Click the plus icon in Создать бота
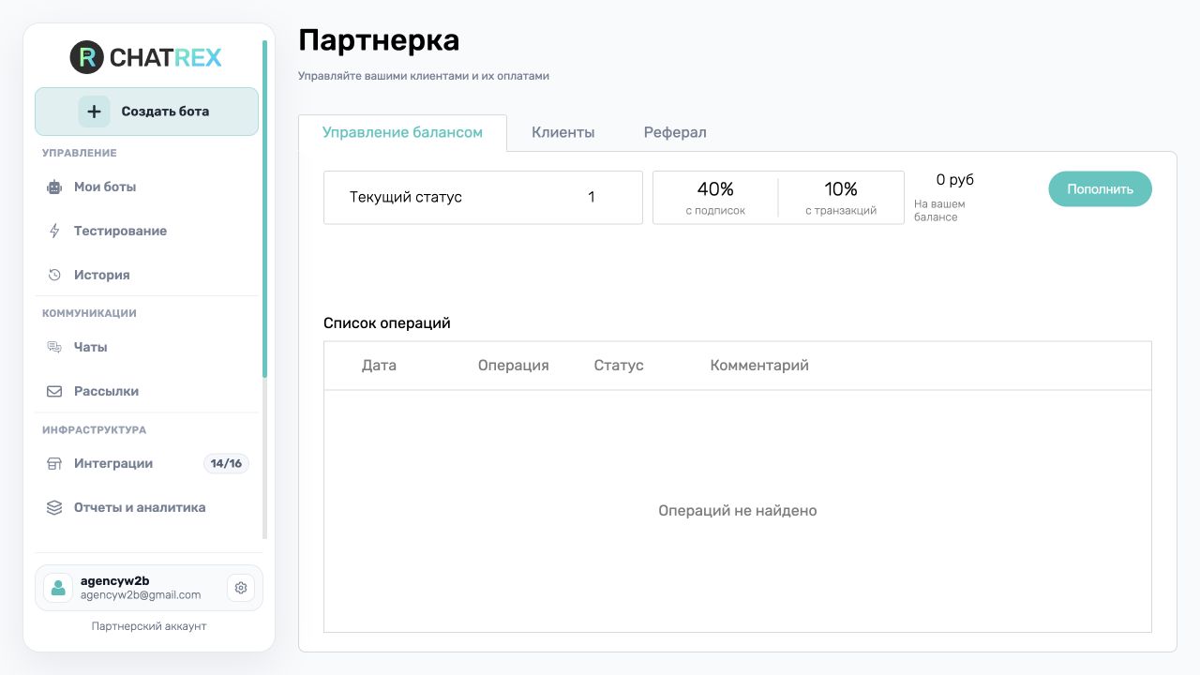Screen dimensions: 1200x675 point(94,112)
